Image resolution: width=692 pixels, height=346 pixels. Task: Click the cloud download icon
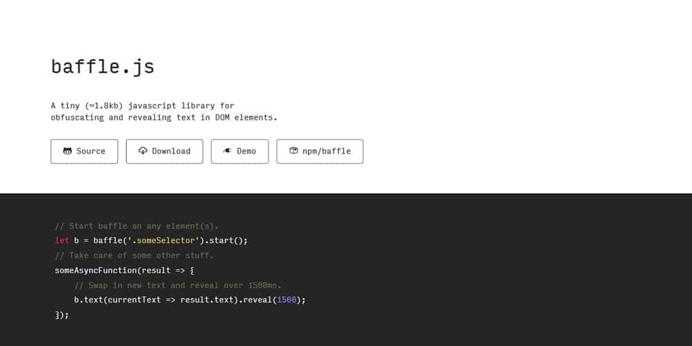coord(143,150)
